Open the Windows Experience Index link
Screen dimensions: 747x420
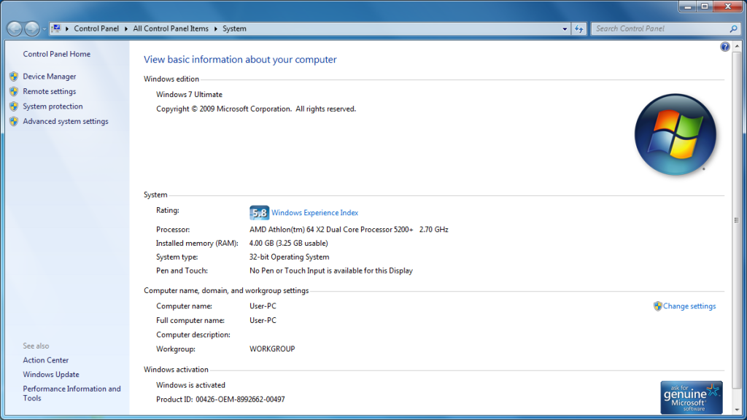(x=314, y=213)
